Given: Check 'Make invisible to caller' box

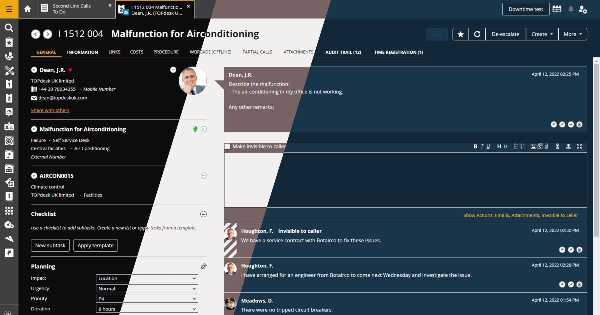Looking at the screenshot, I should click(227, 146).
